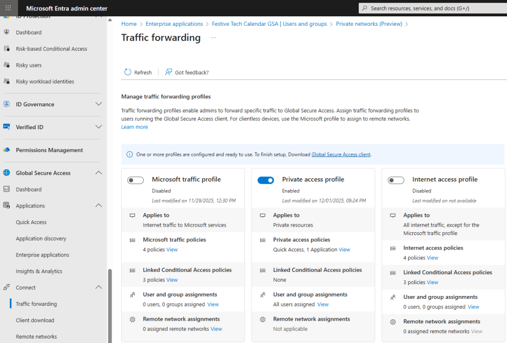
Task: Click the Got feedback icon
Action: (x=169, y=72)
